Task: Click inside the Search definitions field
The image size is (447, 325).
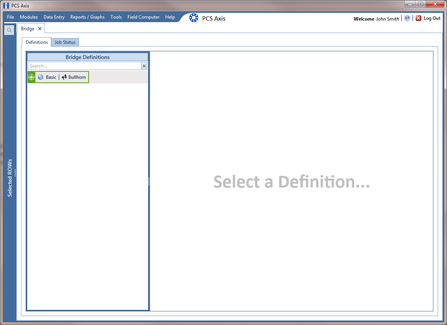Action: (85, 66)
